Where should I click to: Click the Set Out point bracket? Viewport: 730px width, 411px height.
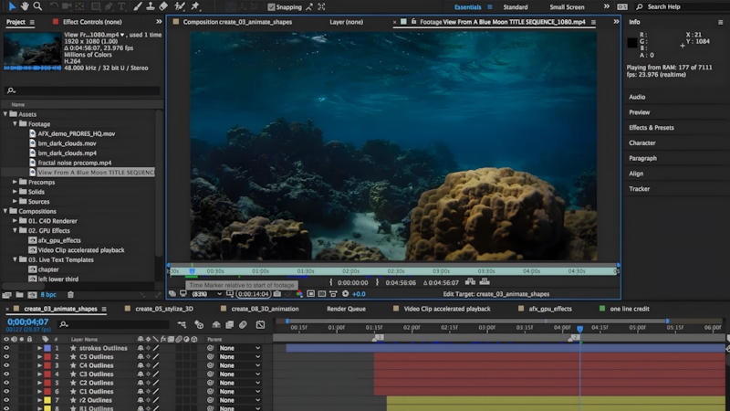pos(377,282)
